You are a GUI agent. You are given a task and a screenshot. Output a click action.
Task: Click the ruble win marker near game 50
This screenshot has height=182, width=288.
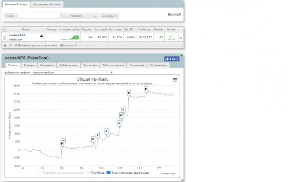62,143
